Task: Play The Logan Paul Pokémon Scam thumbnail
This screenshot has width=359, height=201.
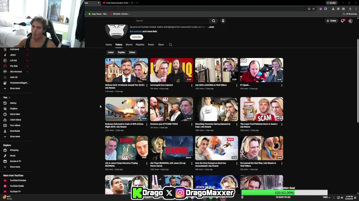Action: pyautogui.click(x=261, y=109)
